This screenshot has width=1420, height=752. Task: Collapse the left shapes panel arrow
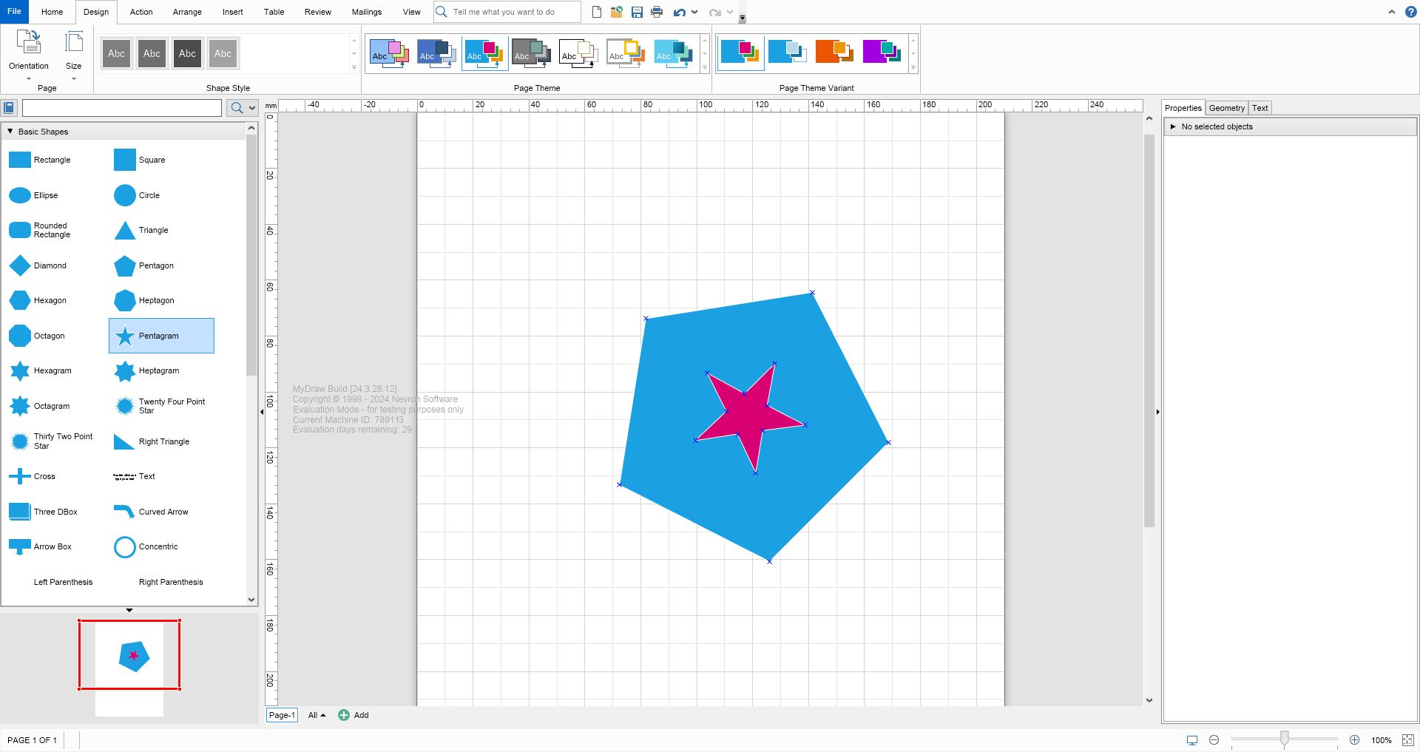(262, 412)
